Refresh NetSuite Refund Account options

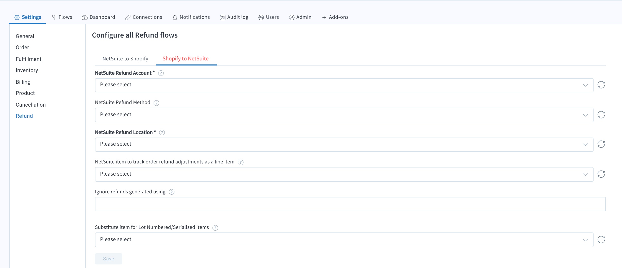coord(601,85)
